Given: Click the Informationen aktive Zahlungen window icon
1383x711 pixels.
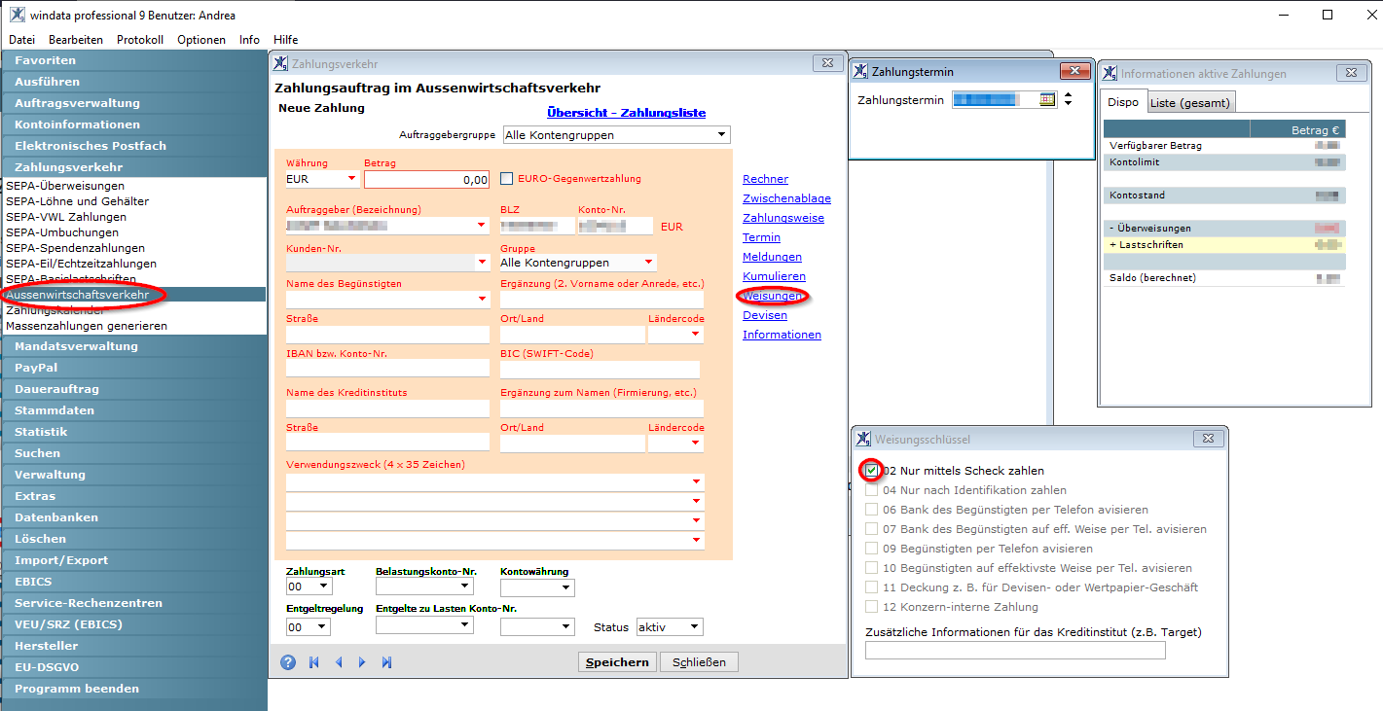Looking at the screenshot, I should [x=1110, y=73].
